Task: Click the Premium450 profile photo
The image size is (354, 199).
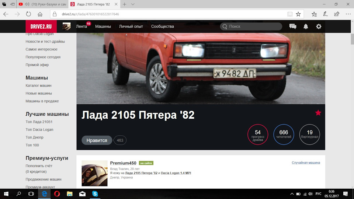Action: [x=94, y=173]
